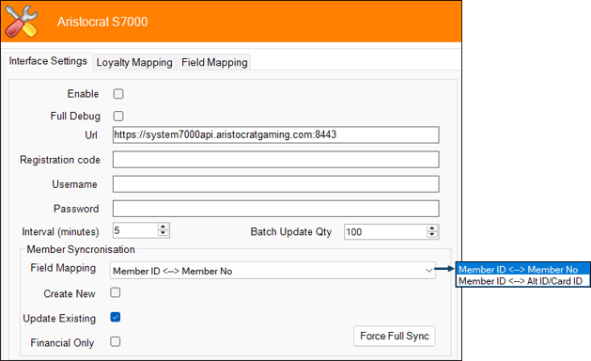Image resolution: width=591 pixels, height=361 pixels.
Task: Switch to the Field Mapping tab
Action: 214,62
